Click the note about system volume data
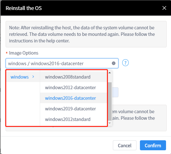The image size is (171, 154). [86, 34]
